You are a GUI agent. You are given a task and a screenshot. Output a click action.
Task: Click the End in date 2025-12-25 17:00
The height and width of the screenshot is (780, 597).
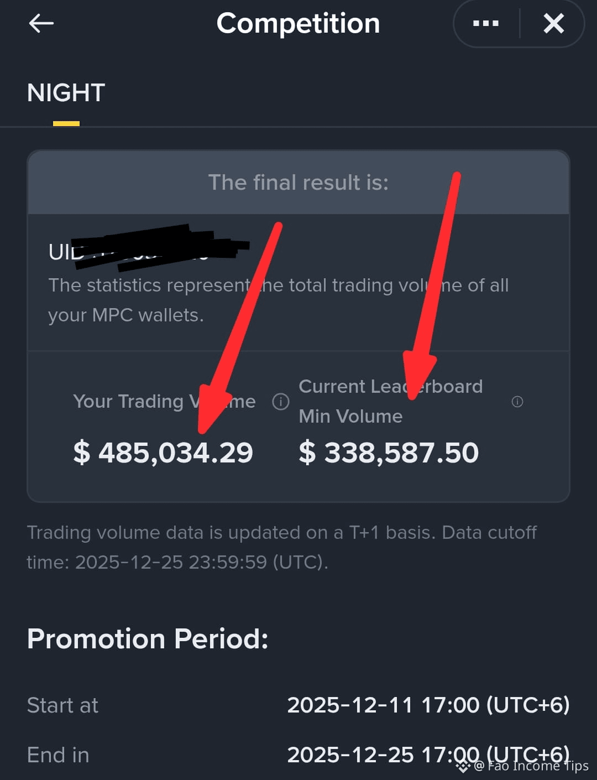tap(428, 755)
